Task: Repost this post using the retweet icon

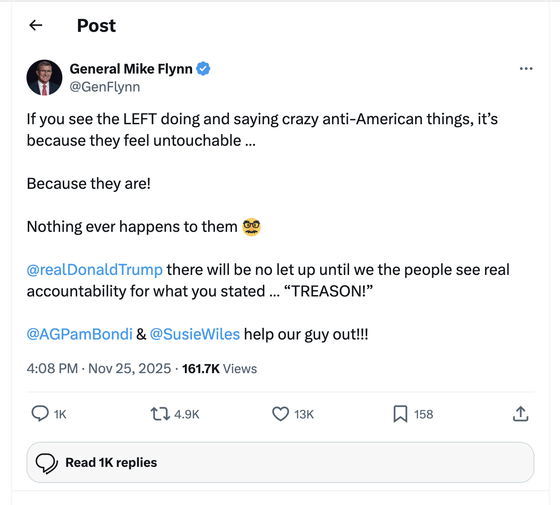Action: point(160,414)
